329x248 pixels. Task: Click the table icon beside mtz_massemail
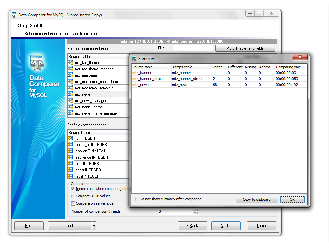pyautogui.click(x=70, y=75)
